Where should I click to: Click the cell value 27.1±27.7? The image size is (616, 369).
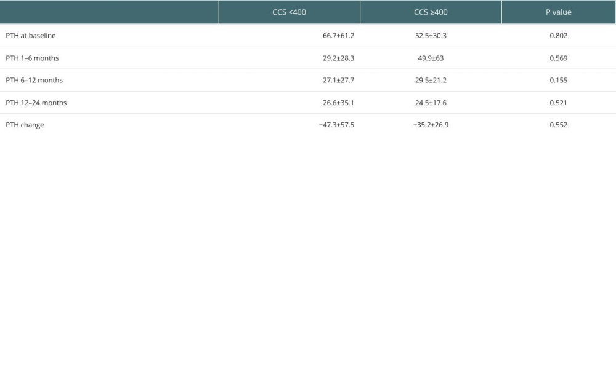[338, 80]
